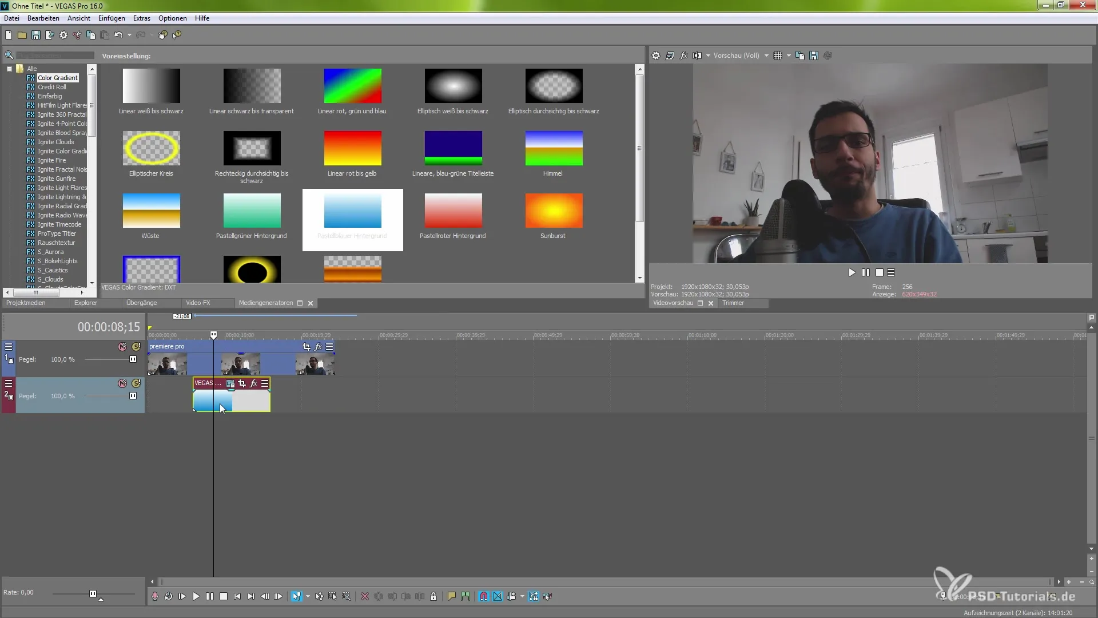
Task: Open the edit tool dropdown arrow in the timeline toolbar
Action: click(308, 596)
